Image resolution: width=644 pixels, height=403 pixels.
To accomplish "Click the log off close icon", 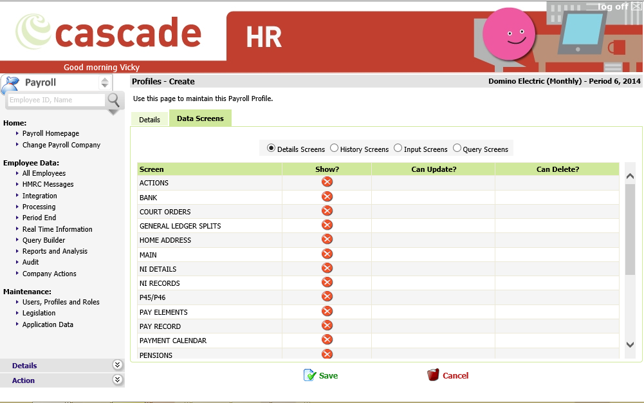I will tap(636, 6).
